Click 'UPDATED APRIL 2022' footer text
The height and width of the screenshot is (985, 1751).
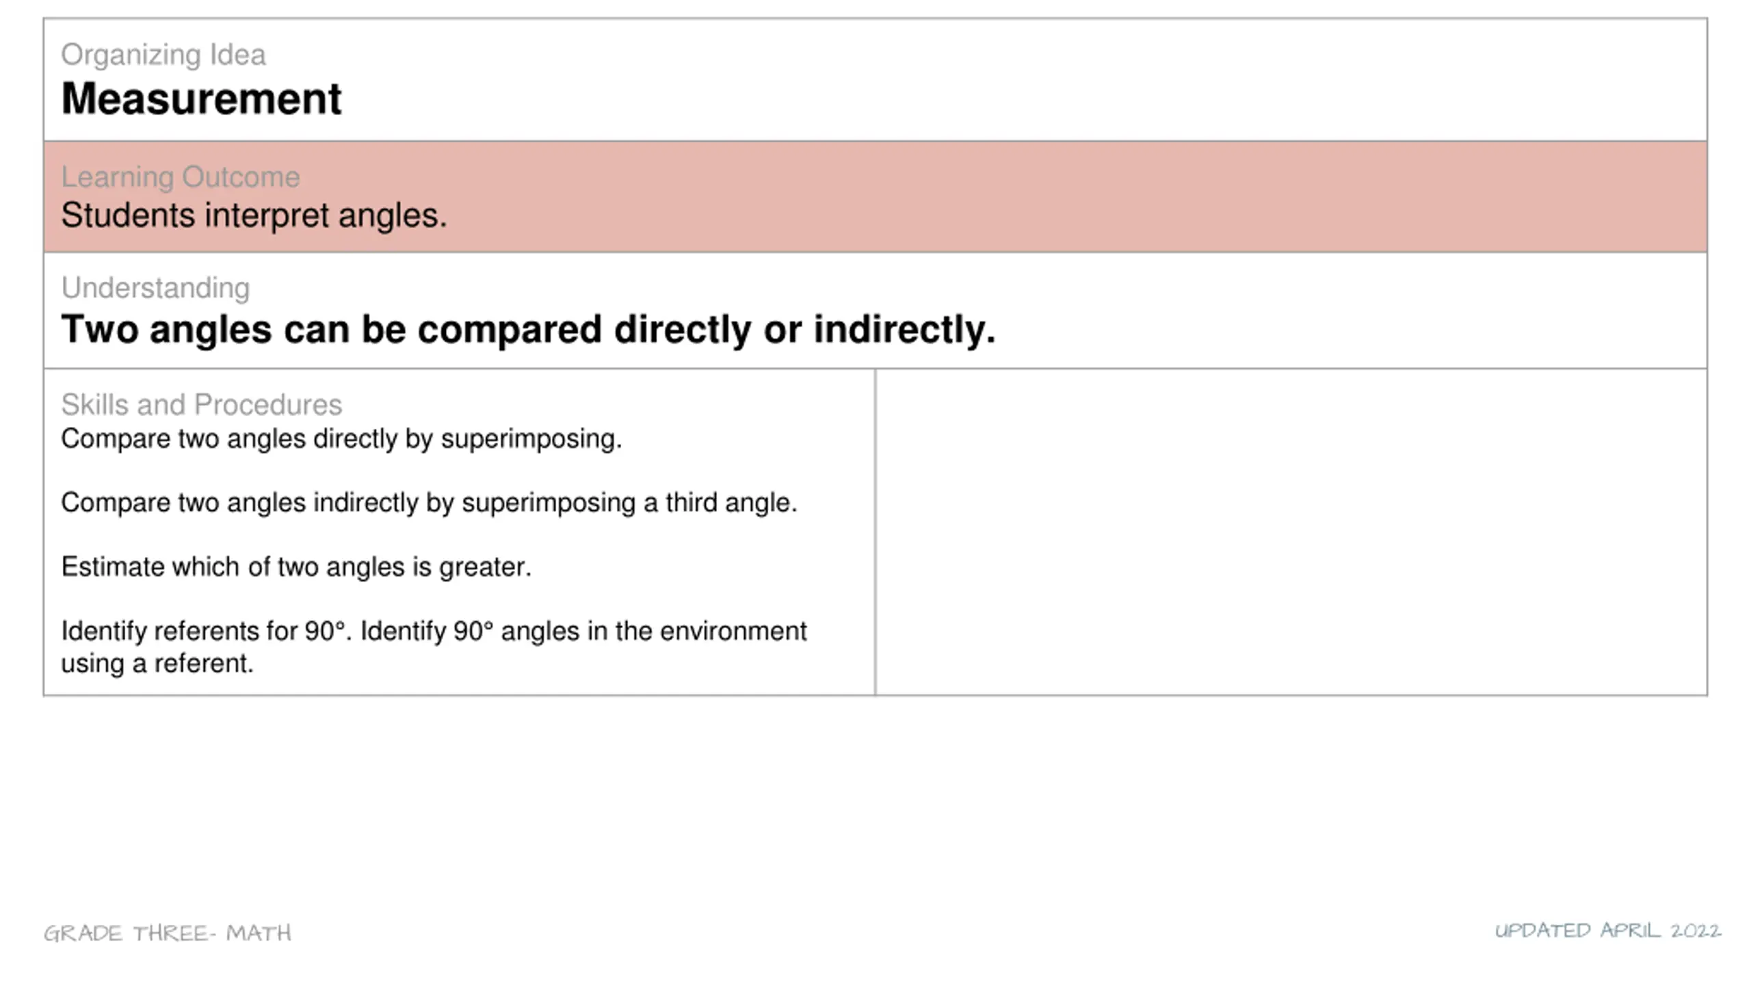pos(1608,930)
